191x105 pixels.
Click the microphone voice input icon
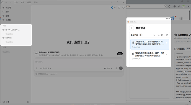tap(116, 68)
